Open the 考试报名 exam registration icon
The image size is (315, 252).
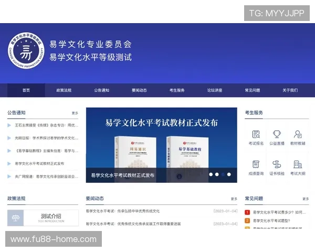coord(256,134)
